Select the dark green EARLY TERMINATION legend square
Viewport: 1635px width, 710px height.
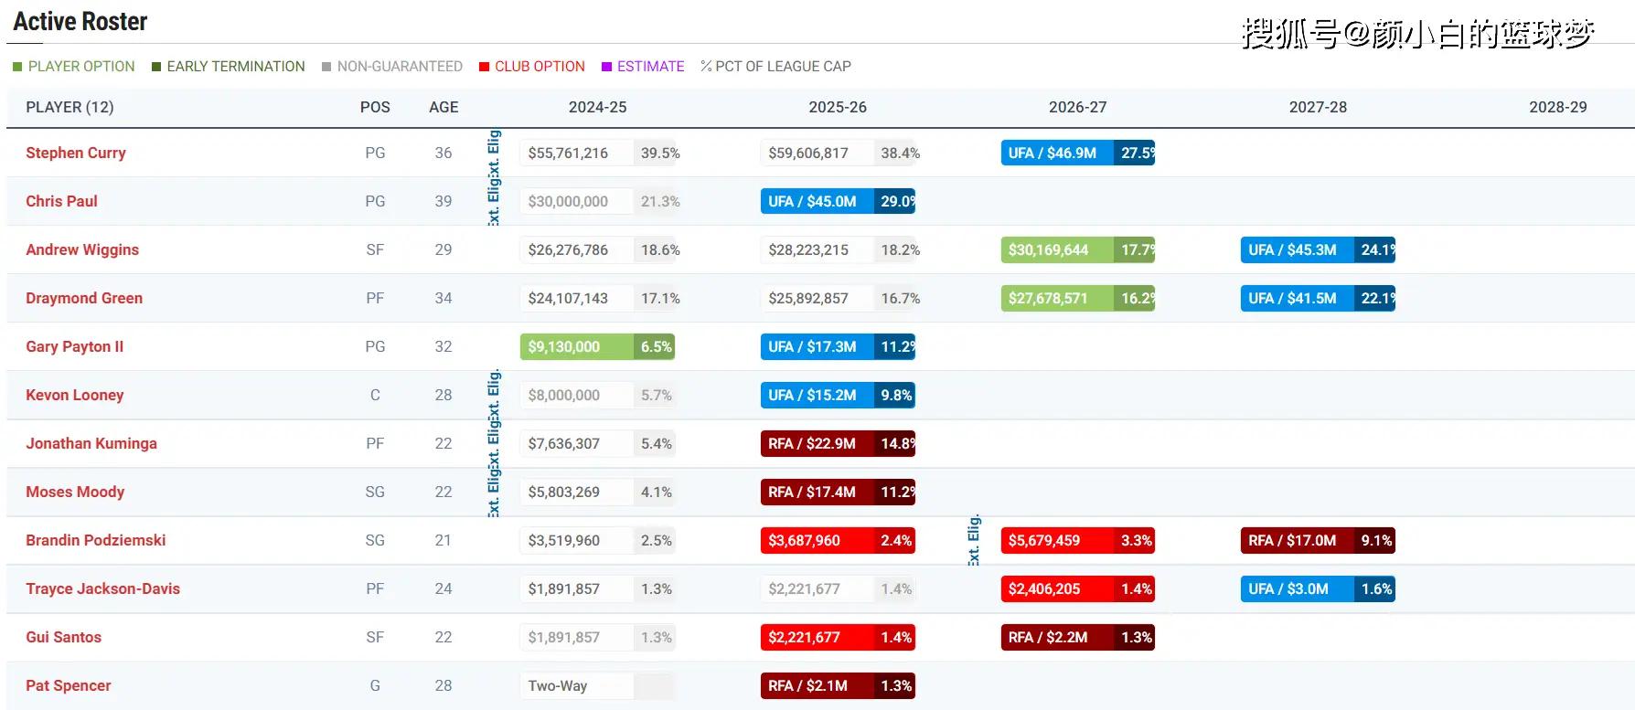[156, 67]
